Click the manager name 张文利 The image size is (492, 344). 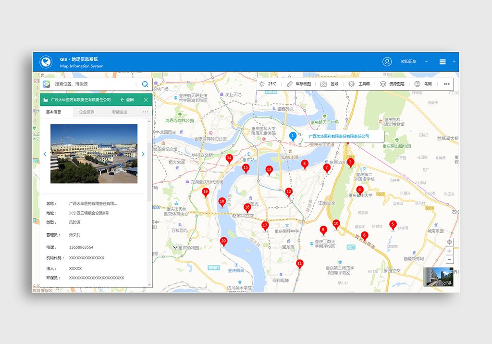[x=74, y=235]
